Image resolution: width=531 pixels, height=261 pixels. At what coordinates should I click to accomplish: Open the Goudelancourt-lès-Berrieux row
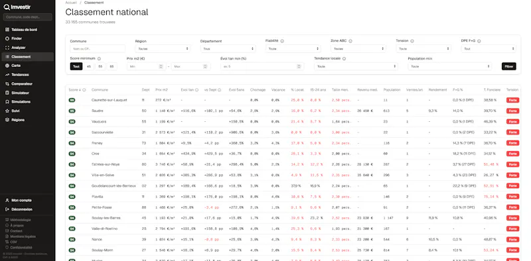[x=293, y=186]
